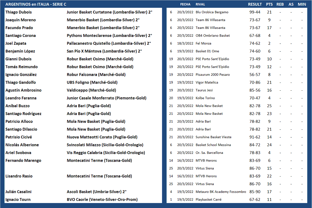
Task: Click player name Joaquín Moreno
Action: [21, 20]
